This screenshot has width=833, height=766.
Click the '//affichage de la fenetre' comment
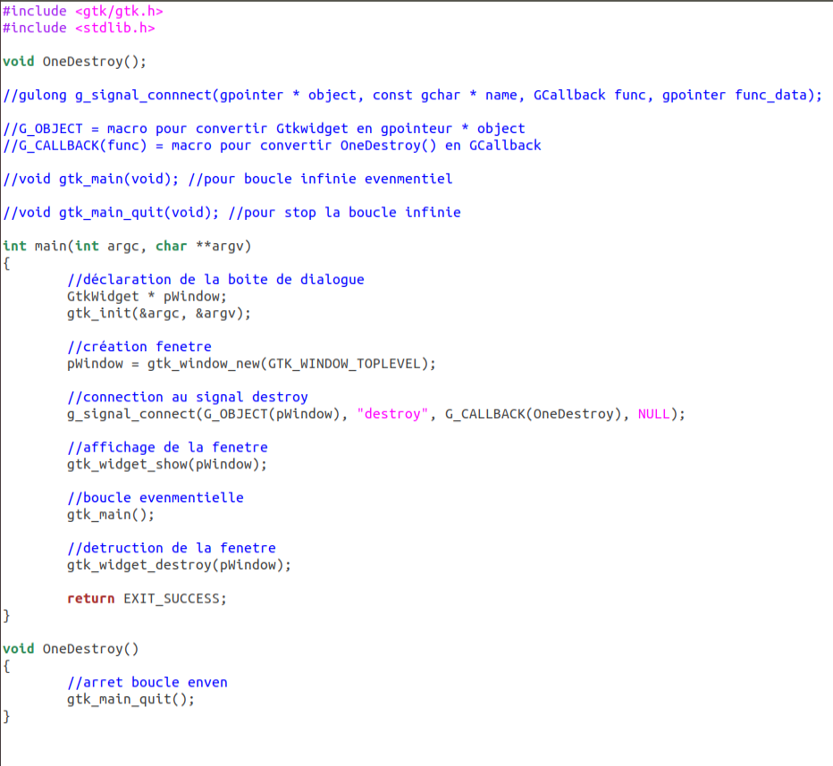(167, 448)
